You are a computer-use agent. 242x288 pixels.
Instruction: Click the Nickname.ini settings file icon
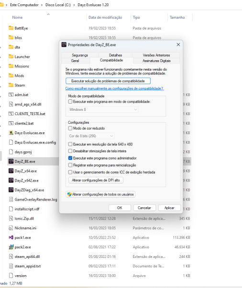(11, 228)
